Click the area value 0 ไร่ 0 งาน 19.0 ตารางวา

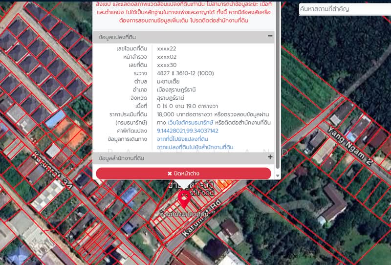point(187,106)
